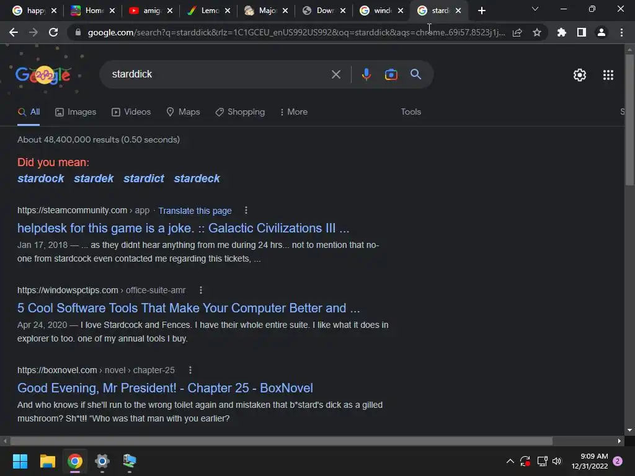Close the 'Hom' browser tab
The height and width of the screenshot is (476, 635).
click(x=112, y=11)
